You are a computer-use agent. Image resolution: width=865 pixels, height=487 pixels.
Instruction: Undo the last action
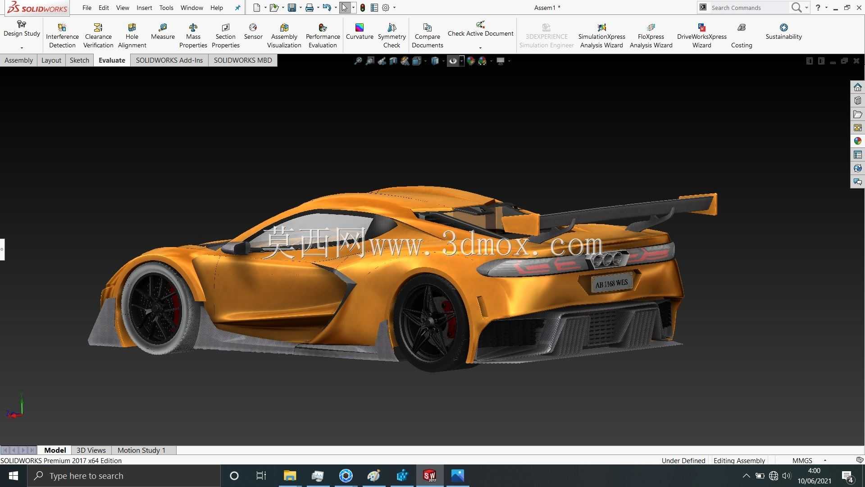click(327, 8)
